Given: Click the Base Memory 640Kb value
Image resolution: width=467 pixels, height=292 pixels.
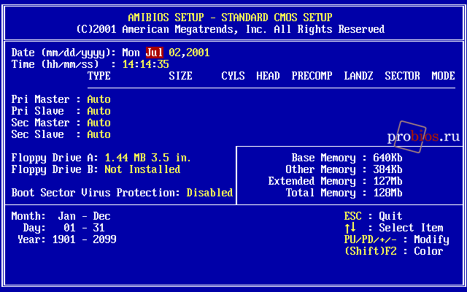Looking at the screenshot, I should pos(387,158).
